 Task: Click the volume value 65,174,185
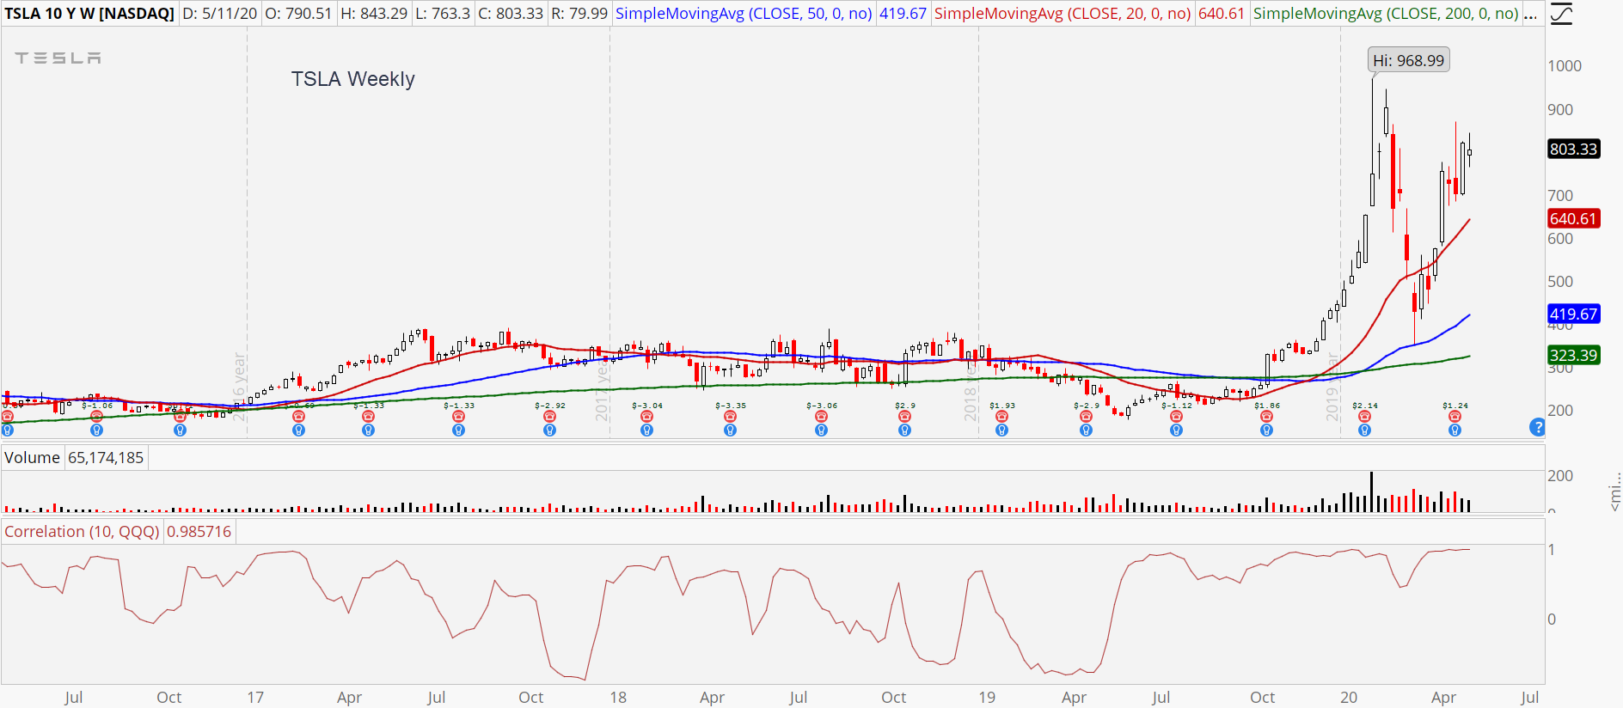tap(106, 458)
